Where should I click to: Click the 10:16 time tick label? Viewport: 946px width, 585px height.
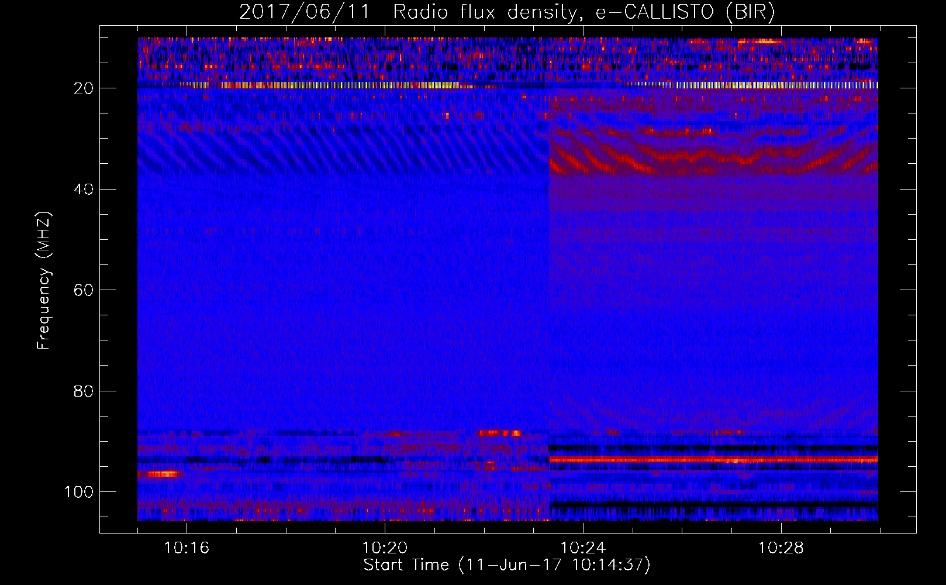click(187, 548)
